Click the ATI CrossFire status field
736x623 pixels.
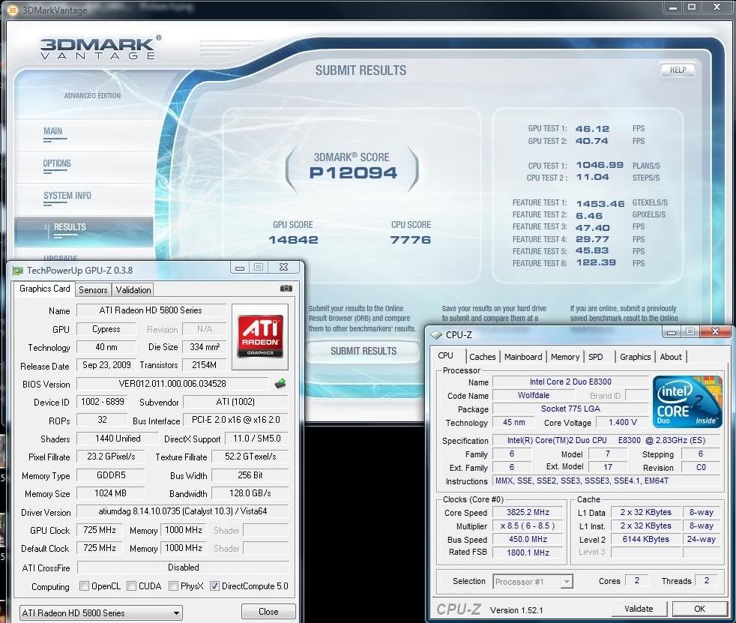point(183,567)
